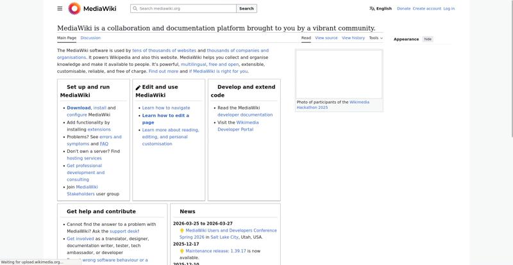Screen dimensions: 513x265
Task: Select the View source tab
Action: tap(326, 38)
